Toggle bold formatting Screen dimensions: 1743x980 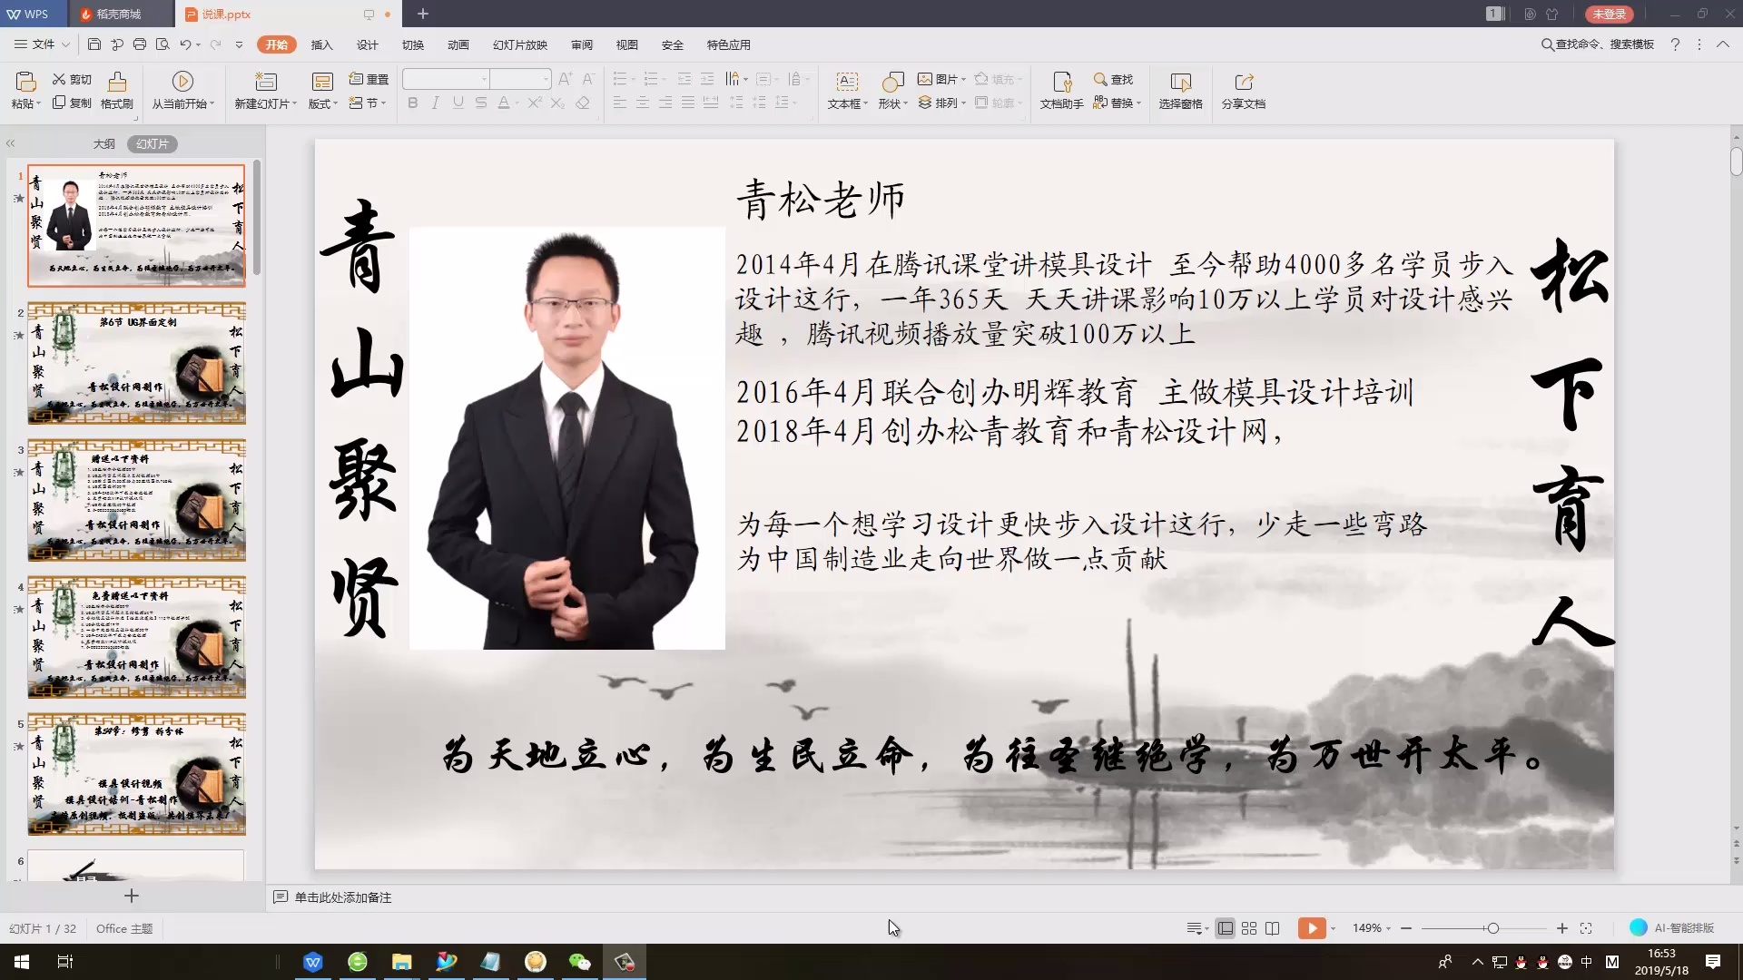412,103
